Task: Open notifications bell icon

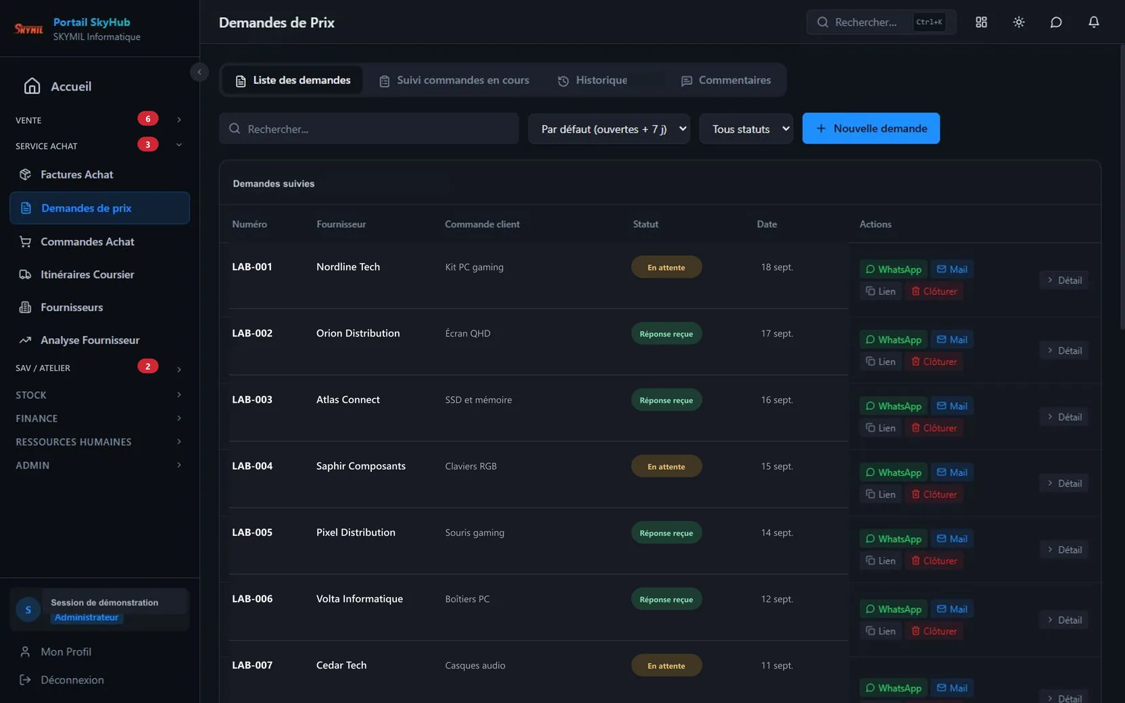Action: click(x=1093, y=22)
